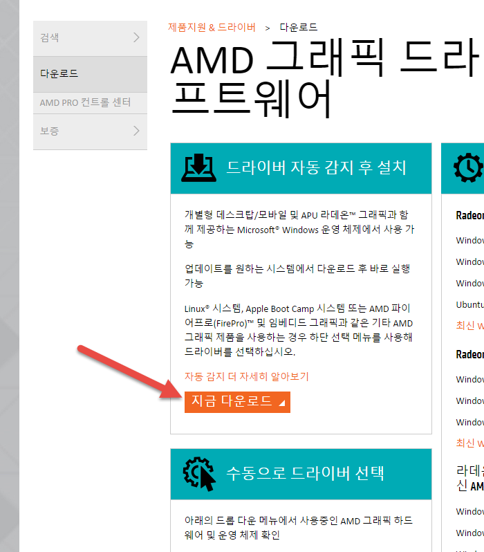Click the 수동으로 드라이버 선택 heading
This screenshot has height=552, width=484.
click(305, 472)
